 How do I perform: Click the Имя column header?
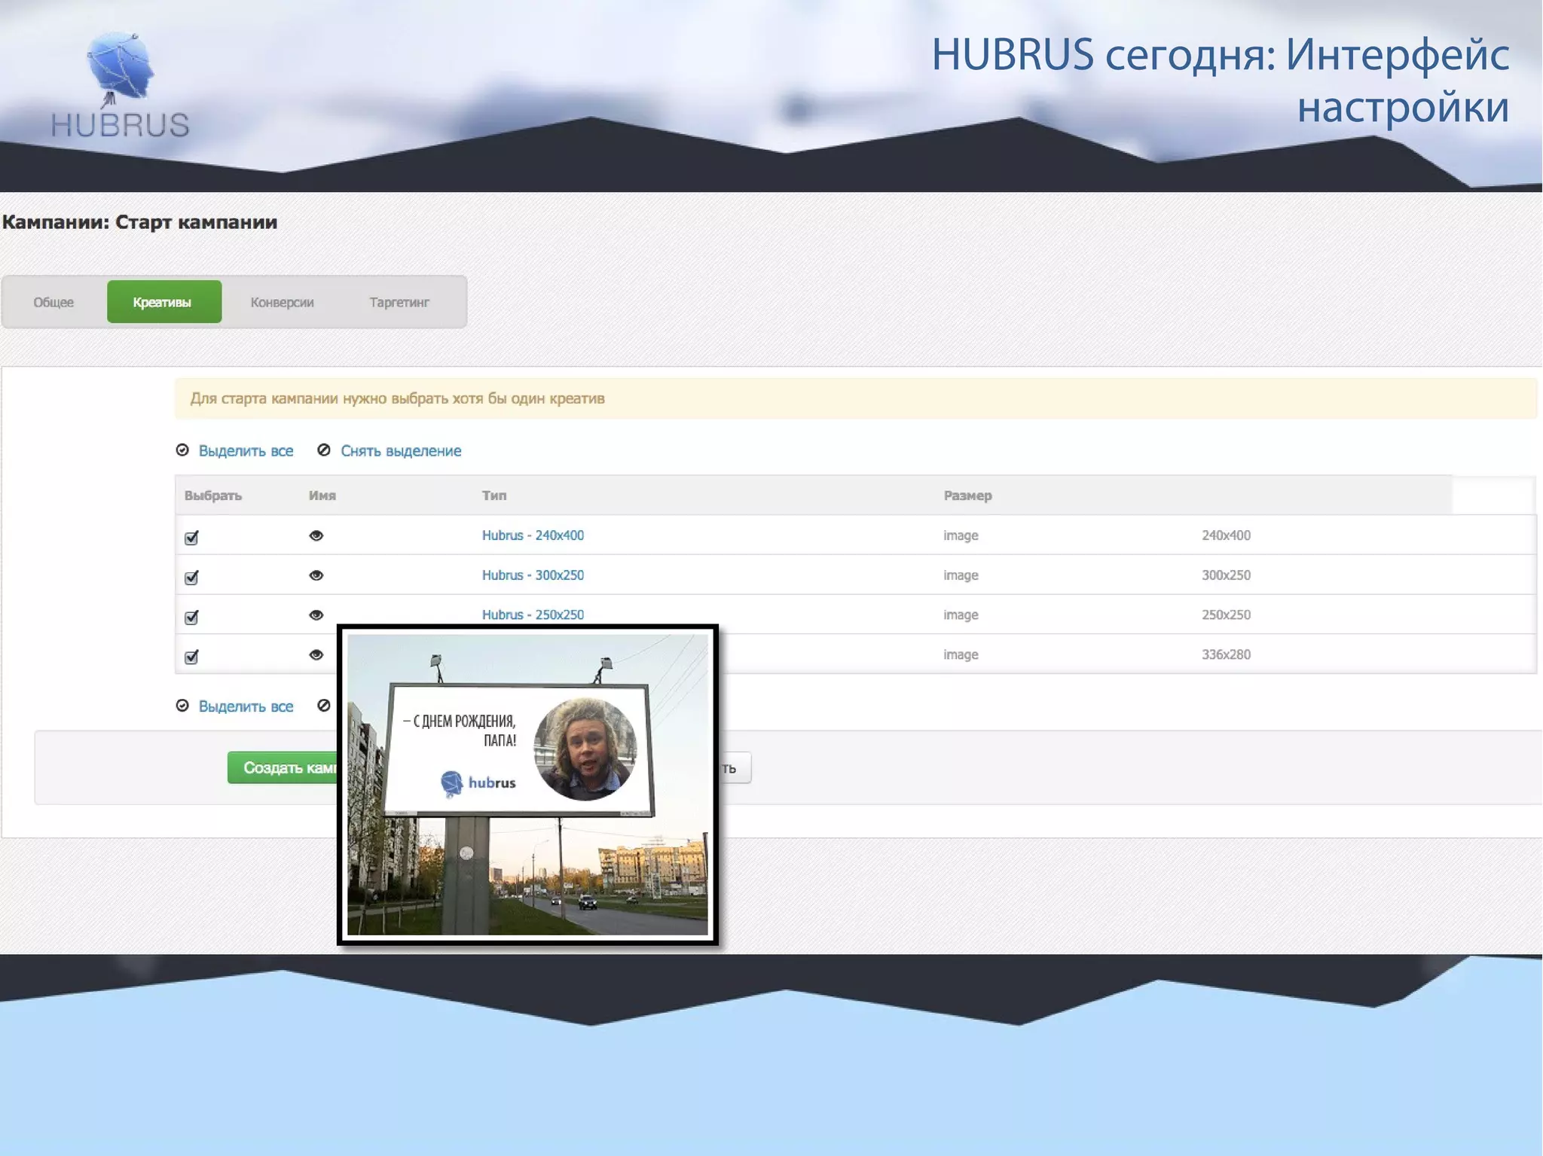322,496
